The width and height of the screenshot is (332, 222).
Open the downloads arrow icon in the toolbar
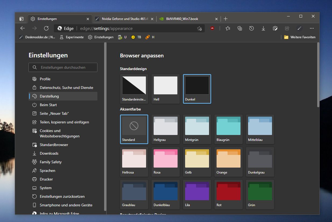point(263,28)
